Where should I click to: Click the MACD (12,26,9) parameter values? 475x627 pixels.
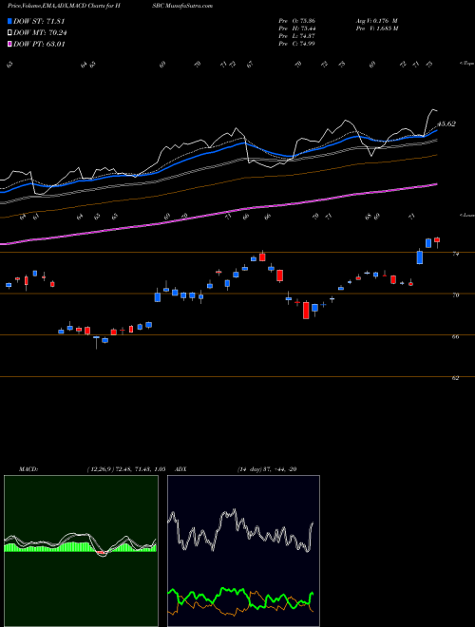126,469
